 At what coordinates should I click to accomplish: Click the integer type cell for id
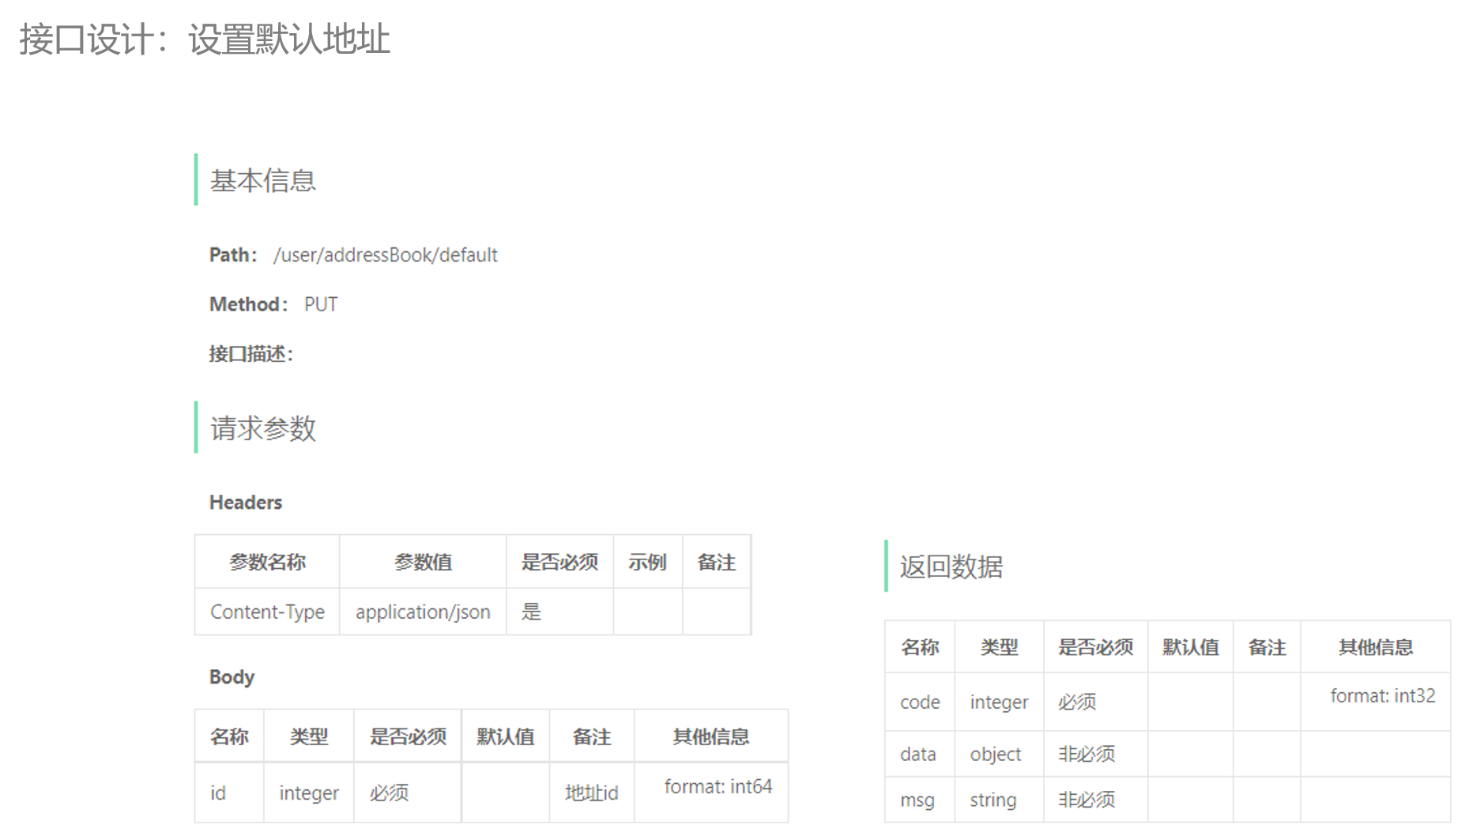tap(308, 792)
